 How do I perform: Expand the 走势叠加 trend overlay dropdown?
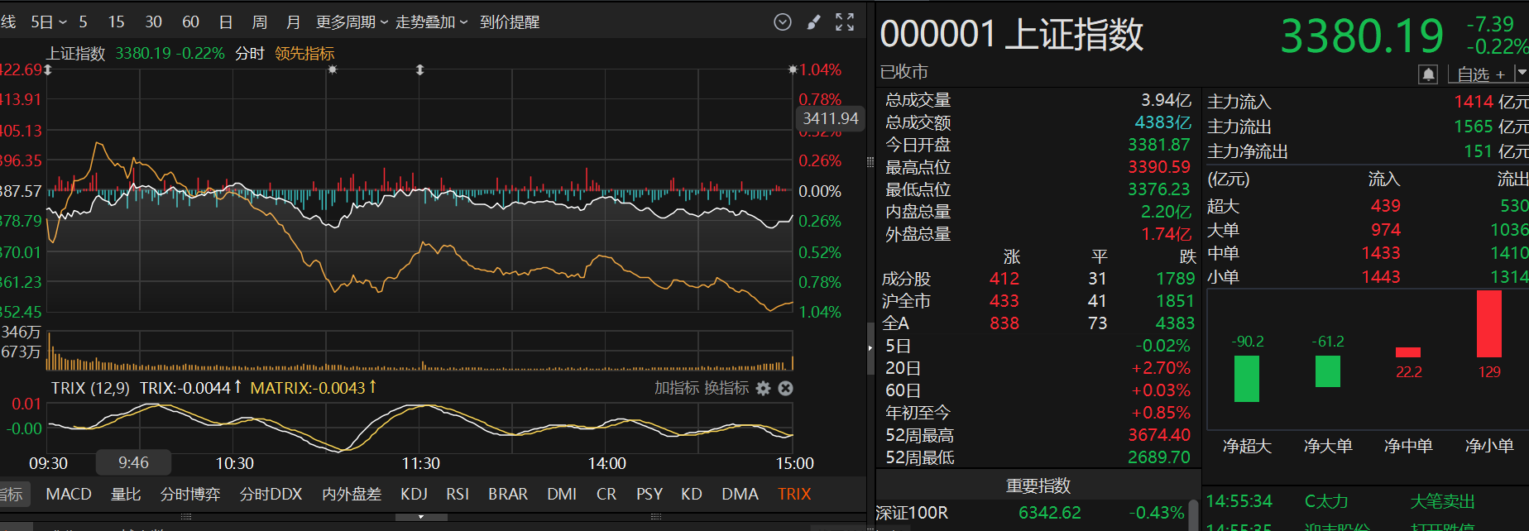coord(431,22)
